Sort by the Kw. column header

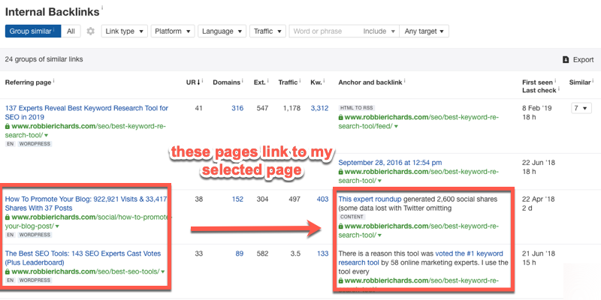point(316,82)
